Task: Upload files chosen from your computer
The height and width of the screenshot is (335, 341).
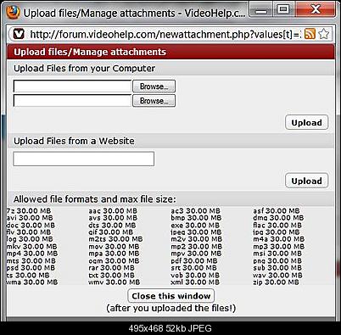Action: point(307,122)
